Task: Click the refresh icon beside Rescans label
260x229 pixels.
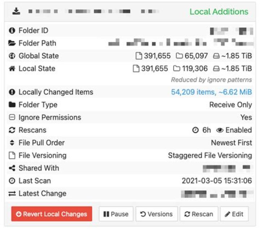Action: (x=12, y=130)
